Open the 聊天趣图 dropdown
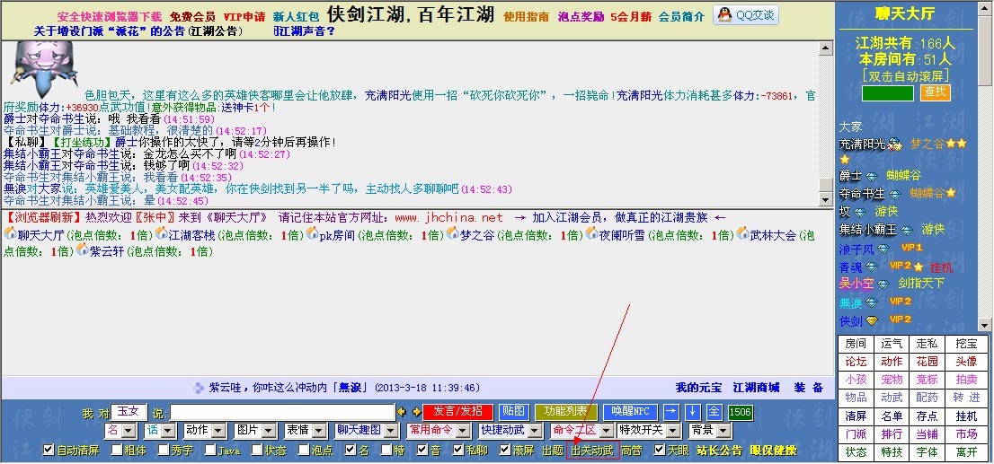994x464 pixels. click(367, 431)
